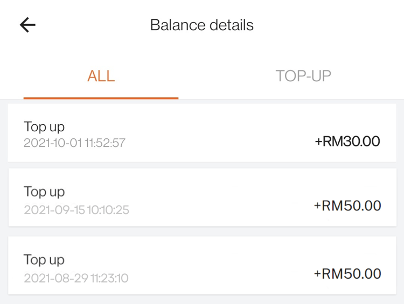Tap the back arrow icon

pyautogui.click(x=27, y=25)
